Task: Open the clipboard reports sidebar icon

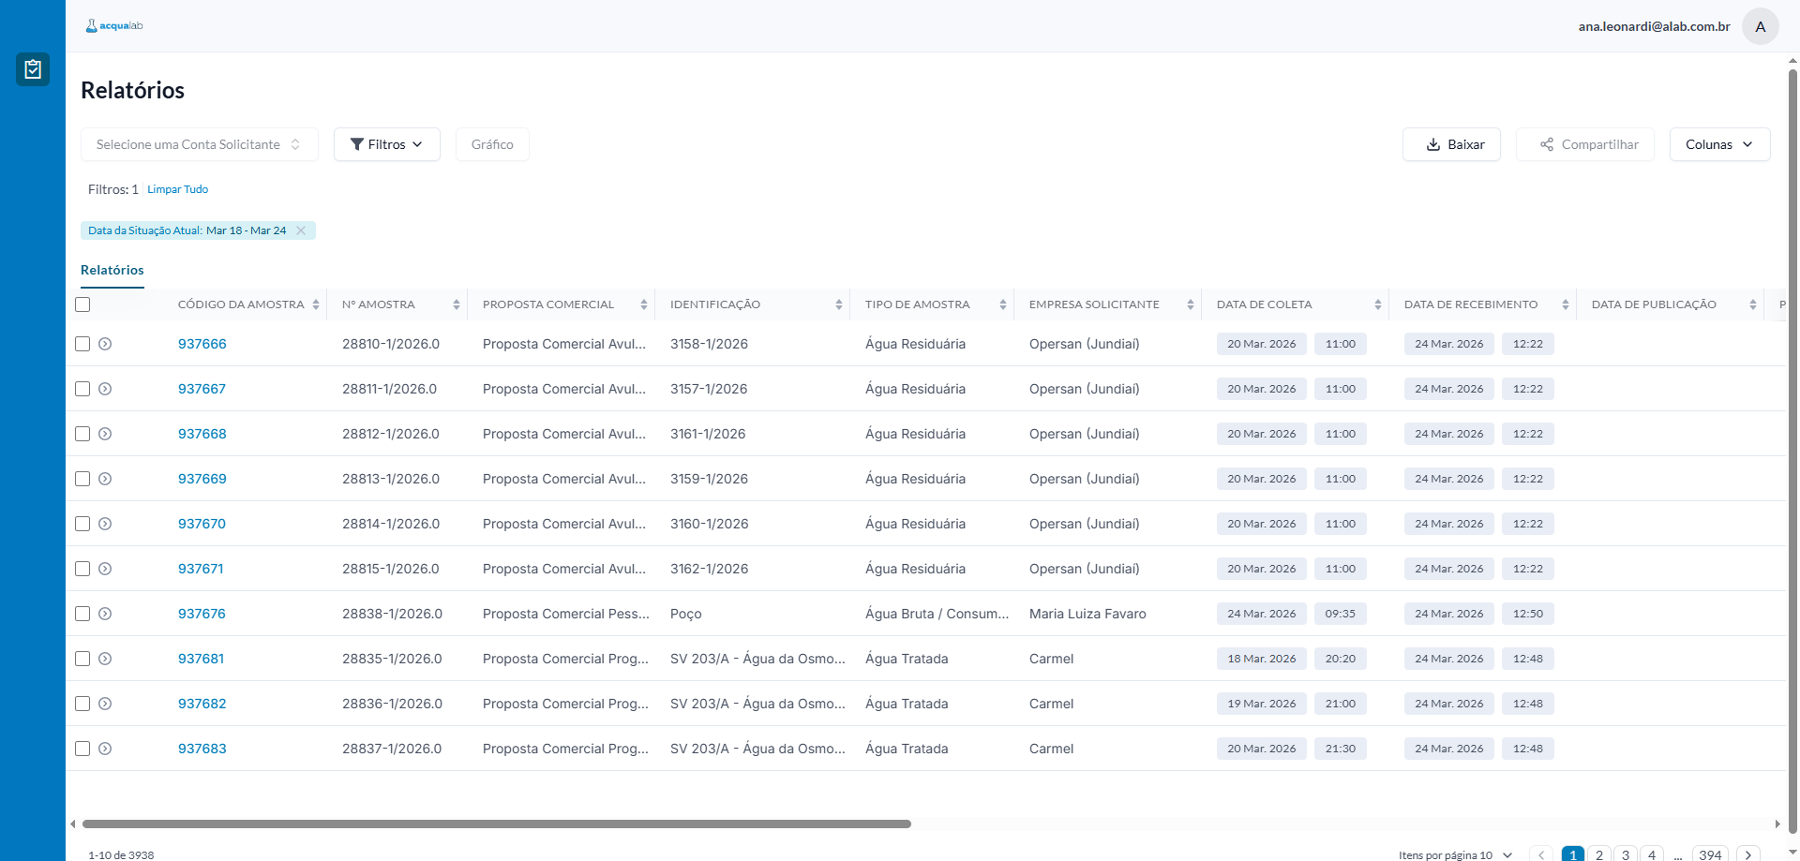Action: (x=33, y=69)
